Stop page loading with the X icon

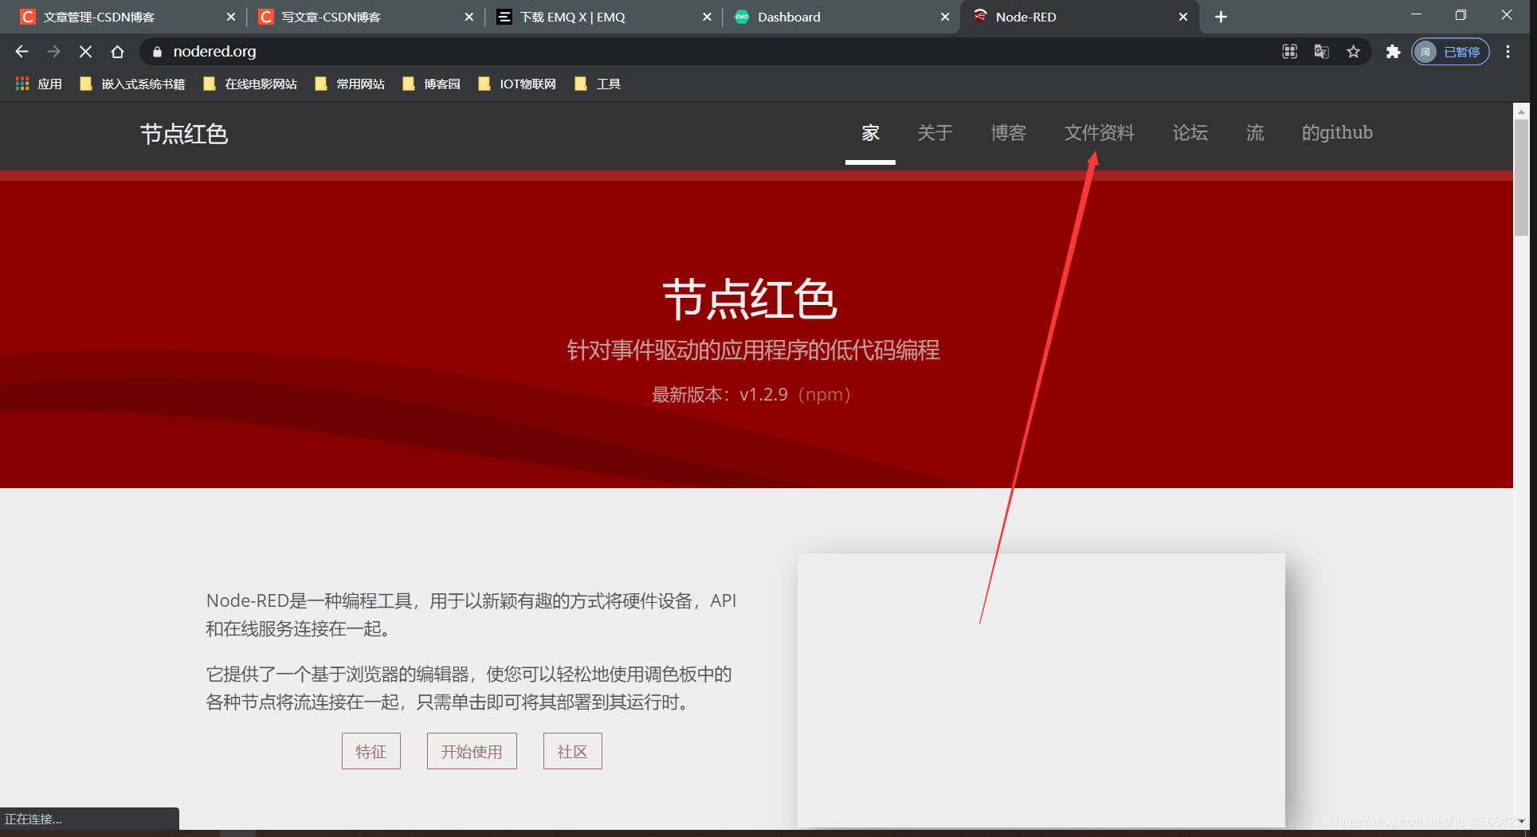(85, 52)
